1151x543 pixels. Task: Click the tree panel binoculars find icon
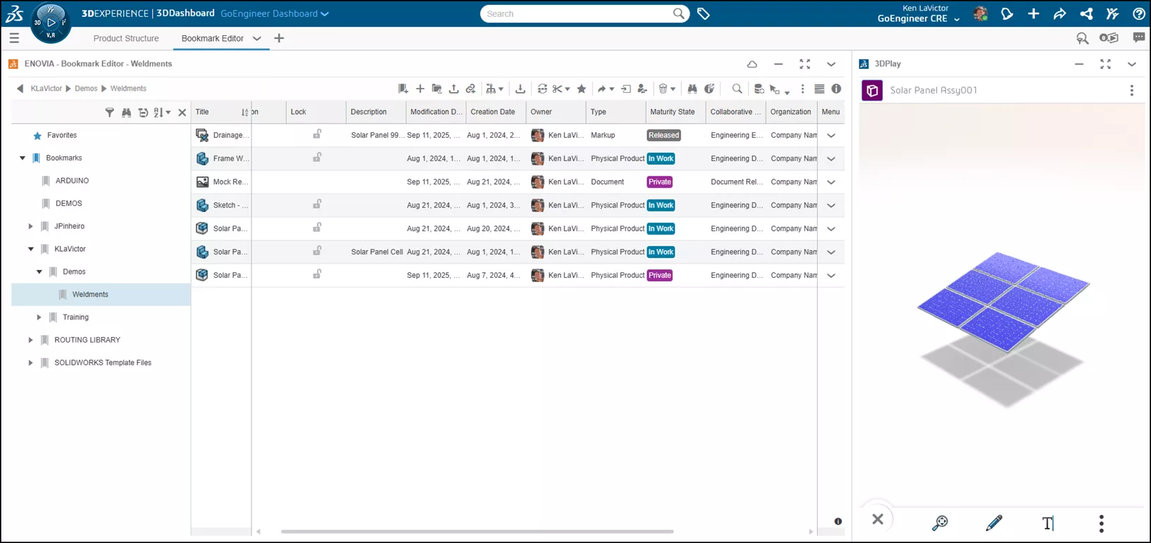coord(126,112)
